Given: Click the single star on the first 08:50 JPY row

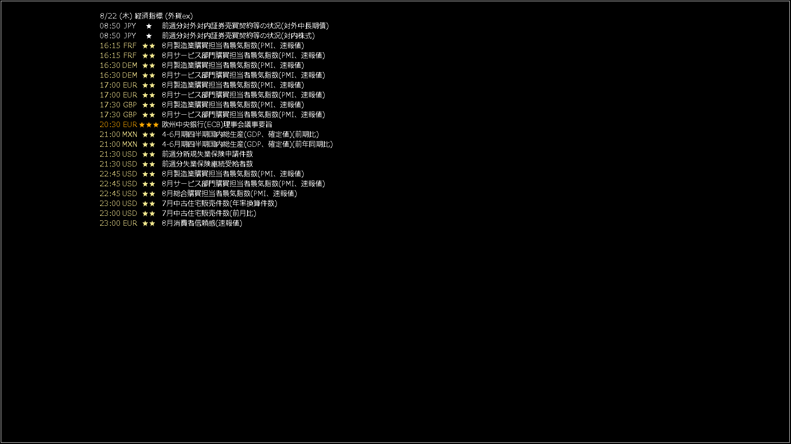Looking at the screenshot, I should coord(149,26).
